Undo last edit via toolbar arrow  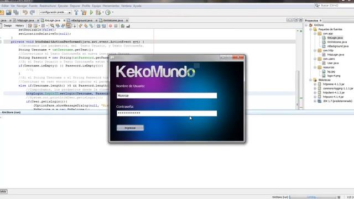[x=25, y=12]
